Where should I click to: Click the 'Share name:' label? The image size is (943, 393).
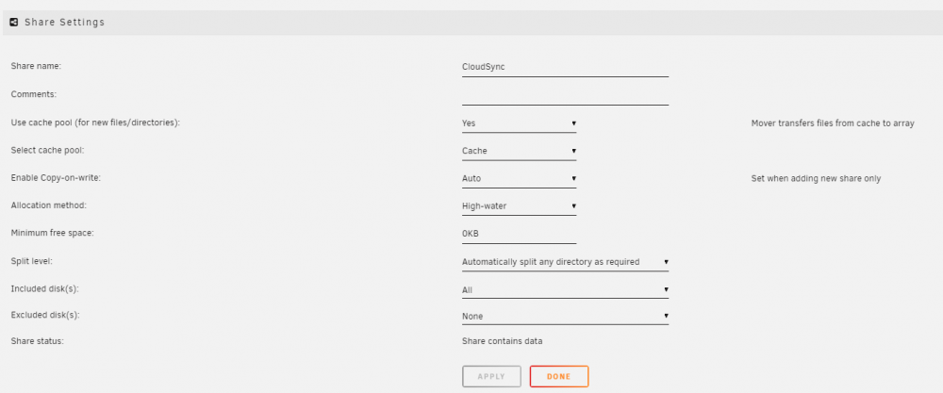[x=36, y=66]
